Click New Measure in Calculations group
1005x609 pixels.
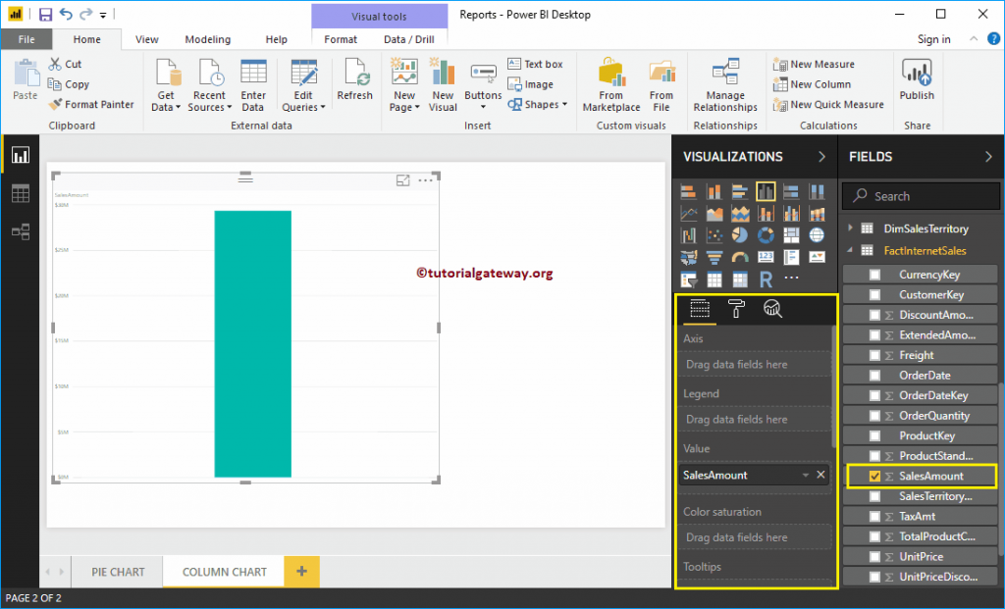click(x=815, y=64)
